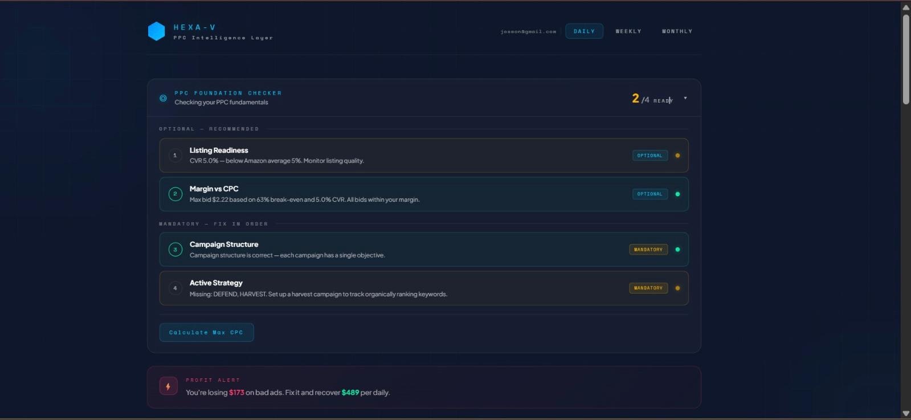Click the scrollbar up arrow

(906, 7)
